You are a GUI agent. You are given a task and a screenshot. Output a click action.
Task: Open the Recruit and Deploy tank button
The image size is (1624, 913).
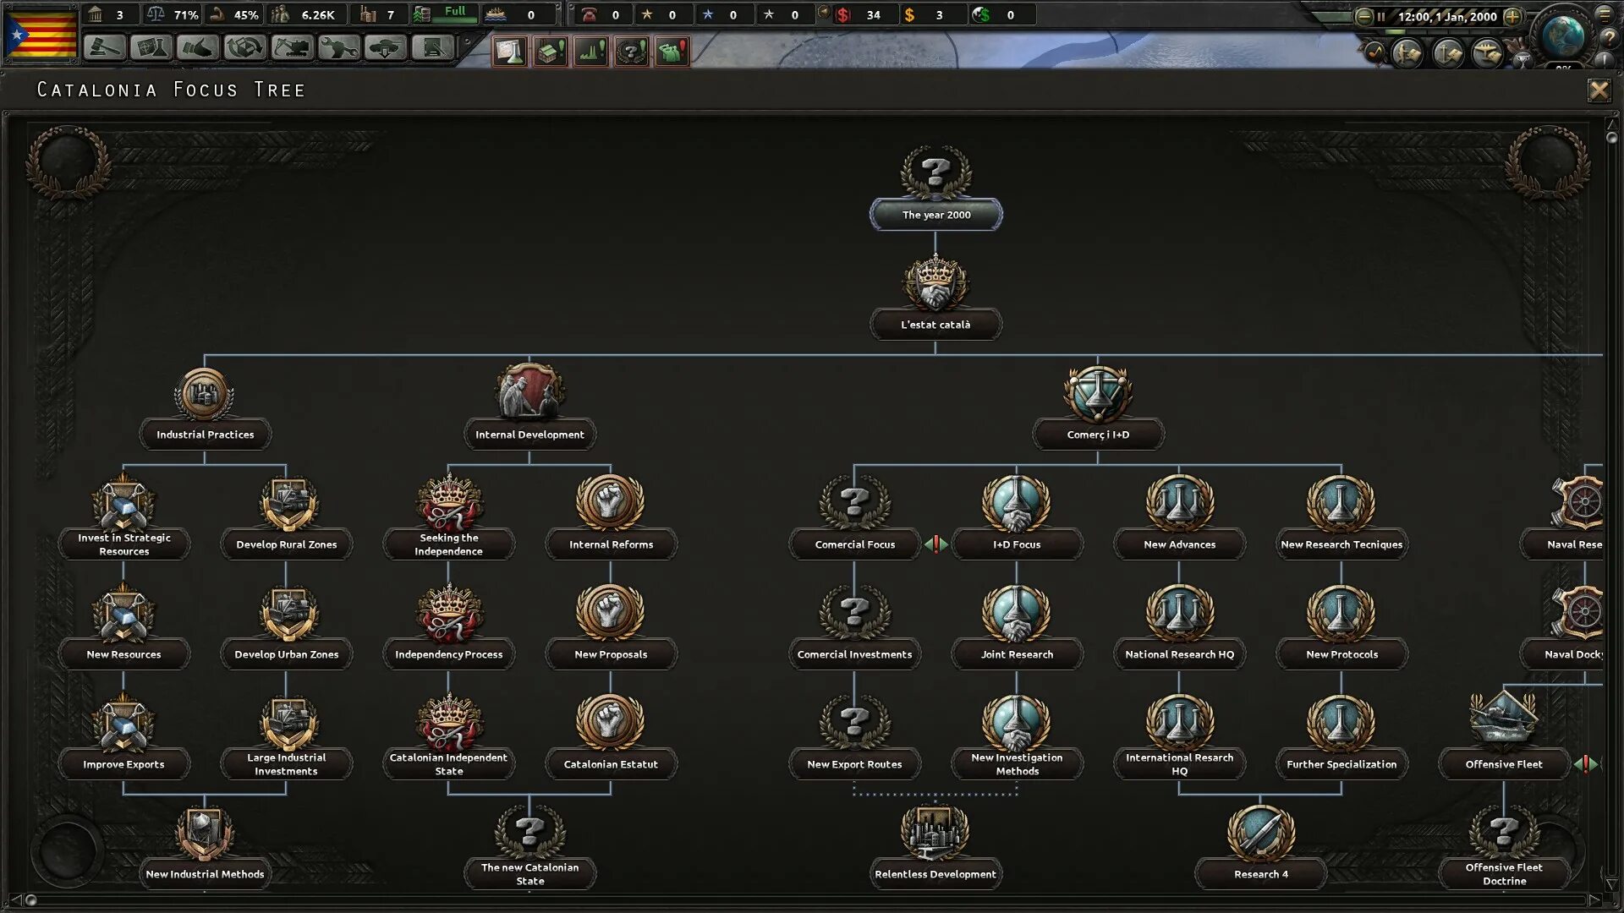click(386, 48)
